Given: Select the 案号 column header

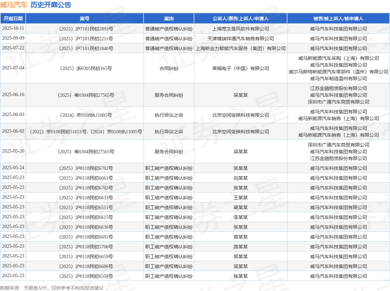Looking at the screenshot, I should pyautogui.click(x=85, y=19).
